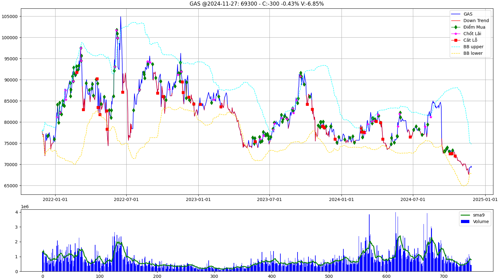499x280 pixels.
Task: Click the 1e6 volume scale label
Action: [25, 207]
